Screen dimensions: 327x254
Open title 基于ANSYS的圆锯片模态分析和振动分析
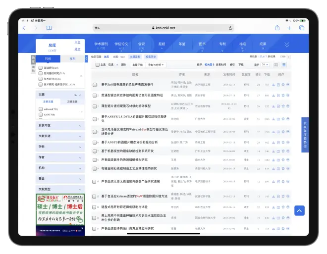point(129,142)
